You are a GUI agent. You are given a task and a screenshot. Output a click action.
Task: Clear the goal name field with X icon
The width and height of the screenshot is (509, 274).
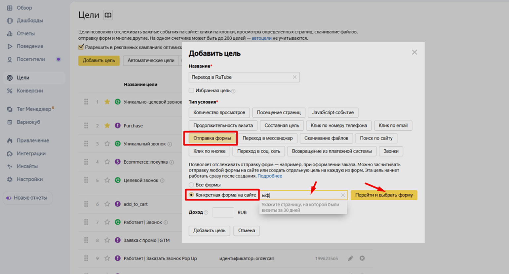click(x=294, y=77)
